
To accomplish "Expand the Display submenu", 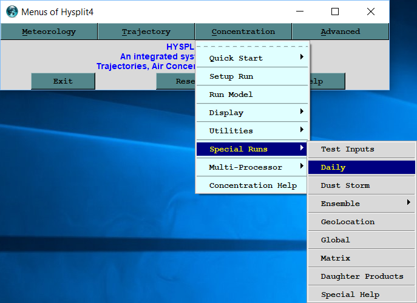I will 252,113.
